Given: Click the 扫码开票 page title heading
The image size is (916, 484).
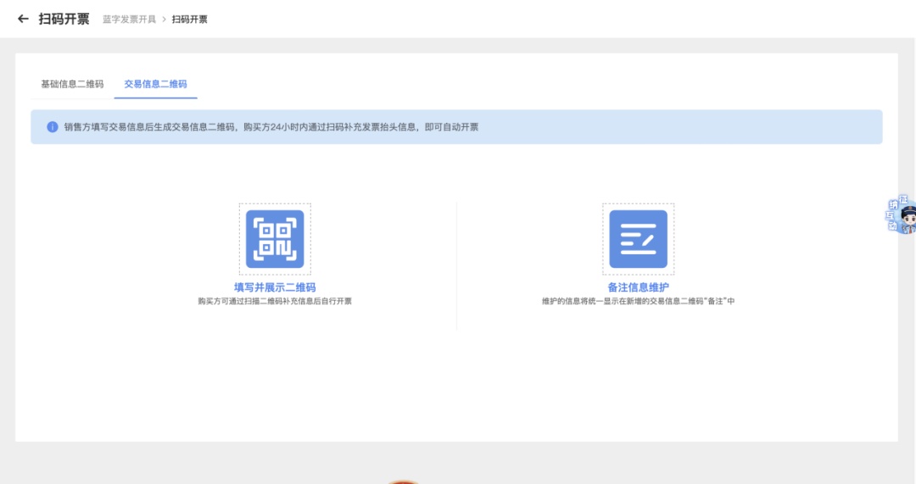Looking at the screenshot, I should (x=64, y=19).
